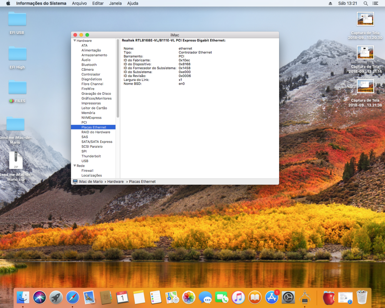
Task: Open System Preferences gear in dock
Action: pos(288,297)
